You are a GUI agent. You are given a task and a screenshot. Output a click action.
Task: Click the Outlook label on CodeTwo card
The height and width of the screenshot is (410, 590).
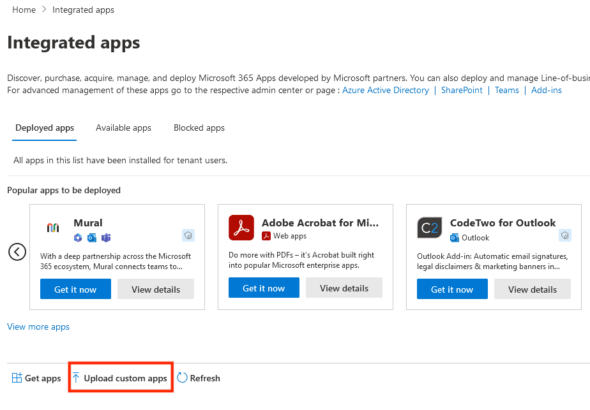pos(475,237)
